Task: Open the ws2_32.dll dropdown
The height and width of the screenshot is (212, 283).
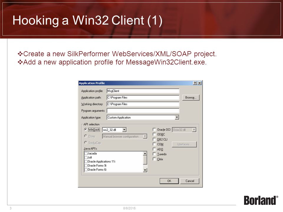Action: (x=124, y=130)
